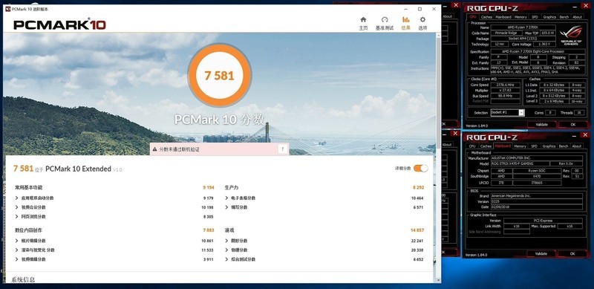Click the Core Speed 2778.6 MHz field
This screenshot has height=289, width=594.
506,85
